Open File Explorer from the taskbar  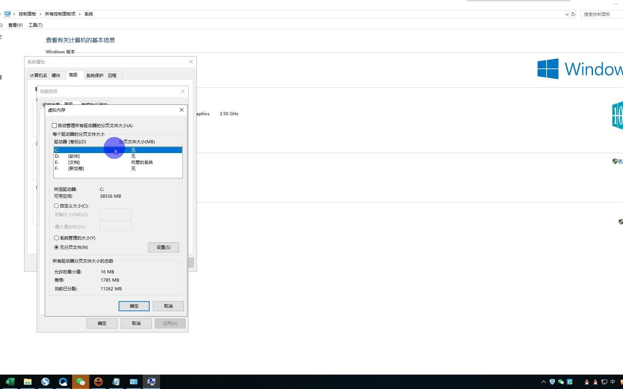pos(27,382)
